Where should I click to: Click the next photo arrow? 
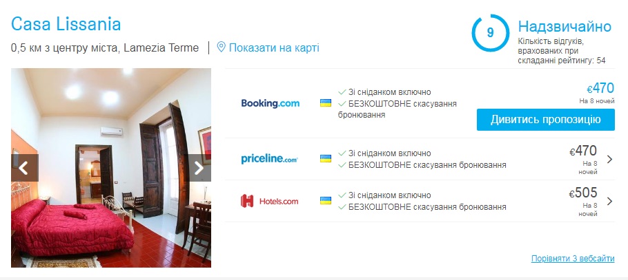(x=199, y=168)
